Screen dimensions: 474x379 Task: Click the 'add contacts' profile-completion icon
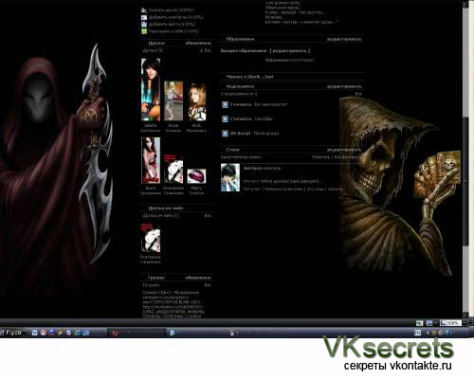[144, 17]
